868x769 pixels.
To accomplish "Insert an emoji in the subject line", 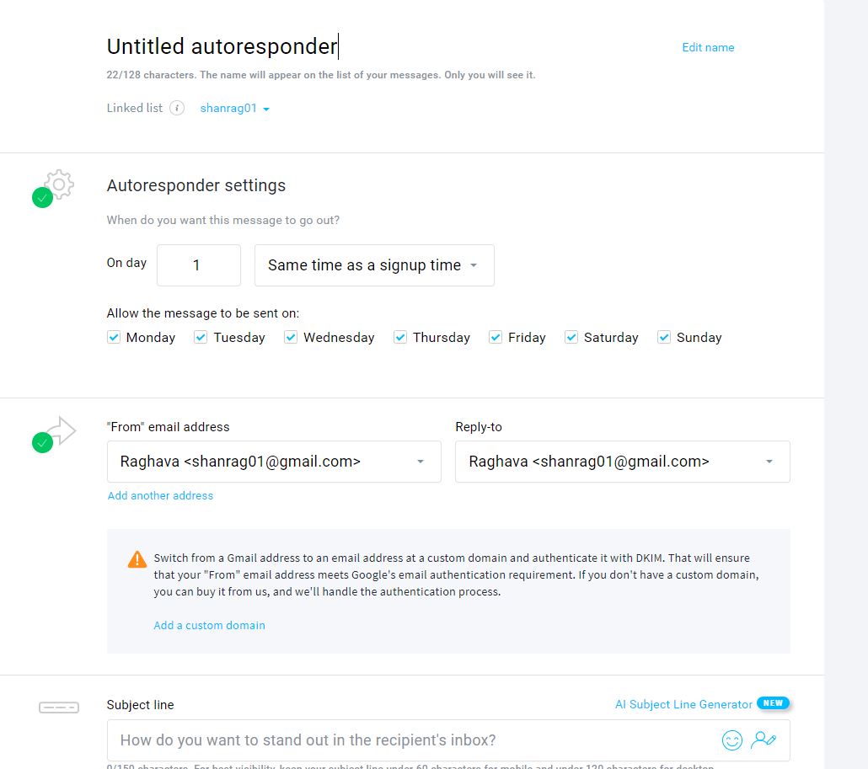I will [x=732, y=740].
